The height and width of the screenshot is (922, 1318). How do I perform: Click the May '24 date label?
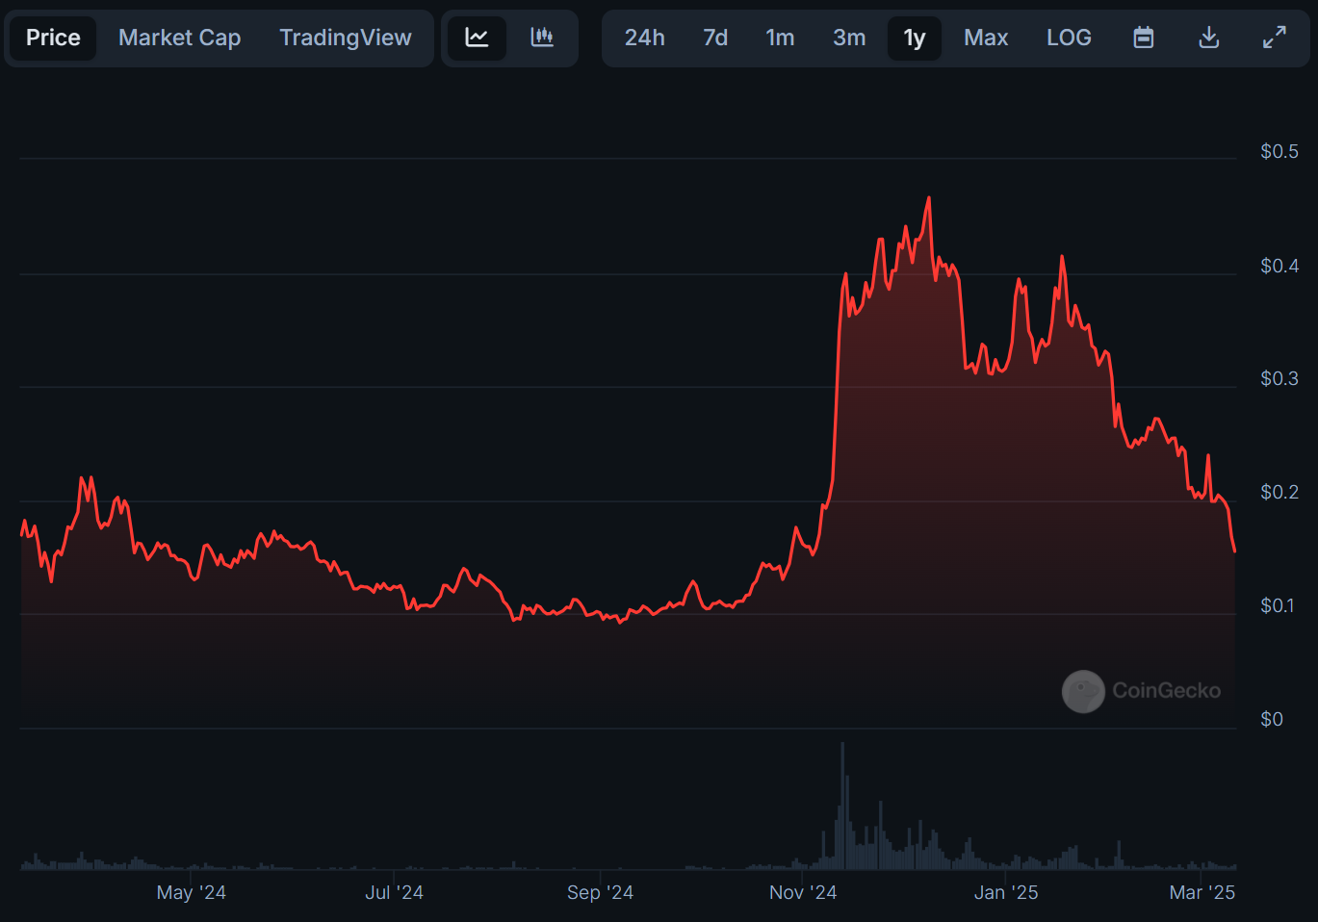(191, 892)
